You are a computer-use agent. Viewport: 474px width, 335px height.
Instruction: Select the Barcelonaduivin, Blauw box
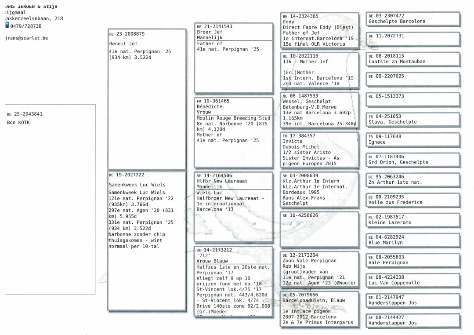tap(320, 308)
